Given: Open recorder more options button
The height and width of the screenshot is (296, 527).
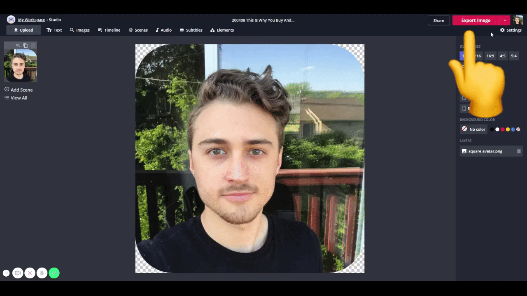Looking at the screenshot, I should point(6,273).
